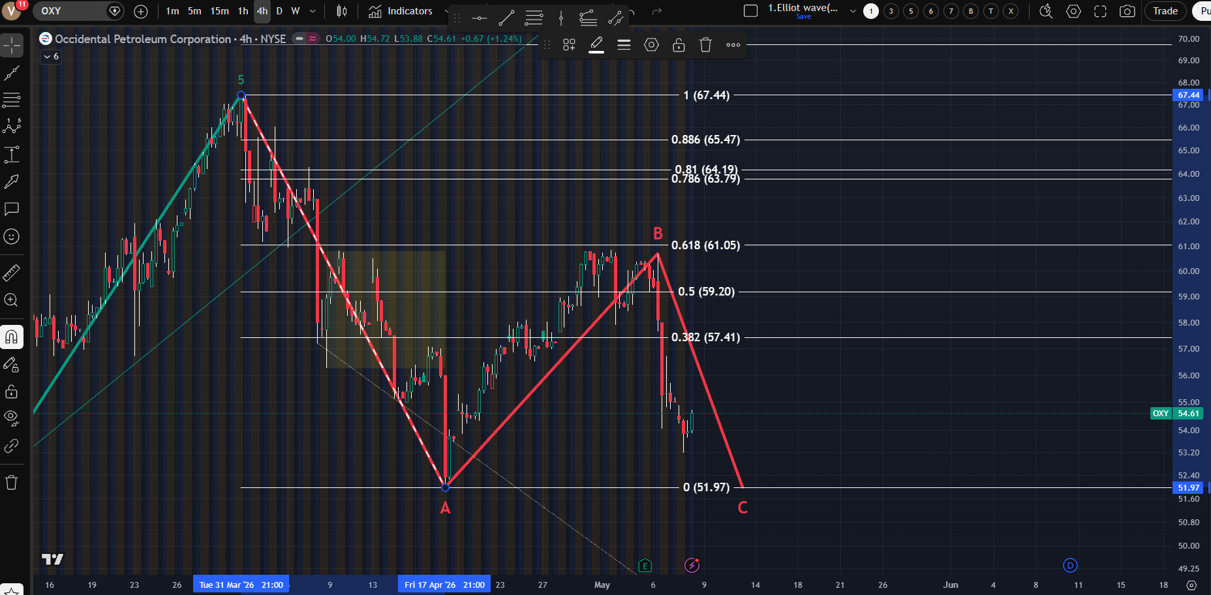Open the Elliot wave layout name

tap(803, 8)
